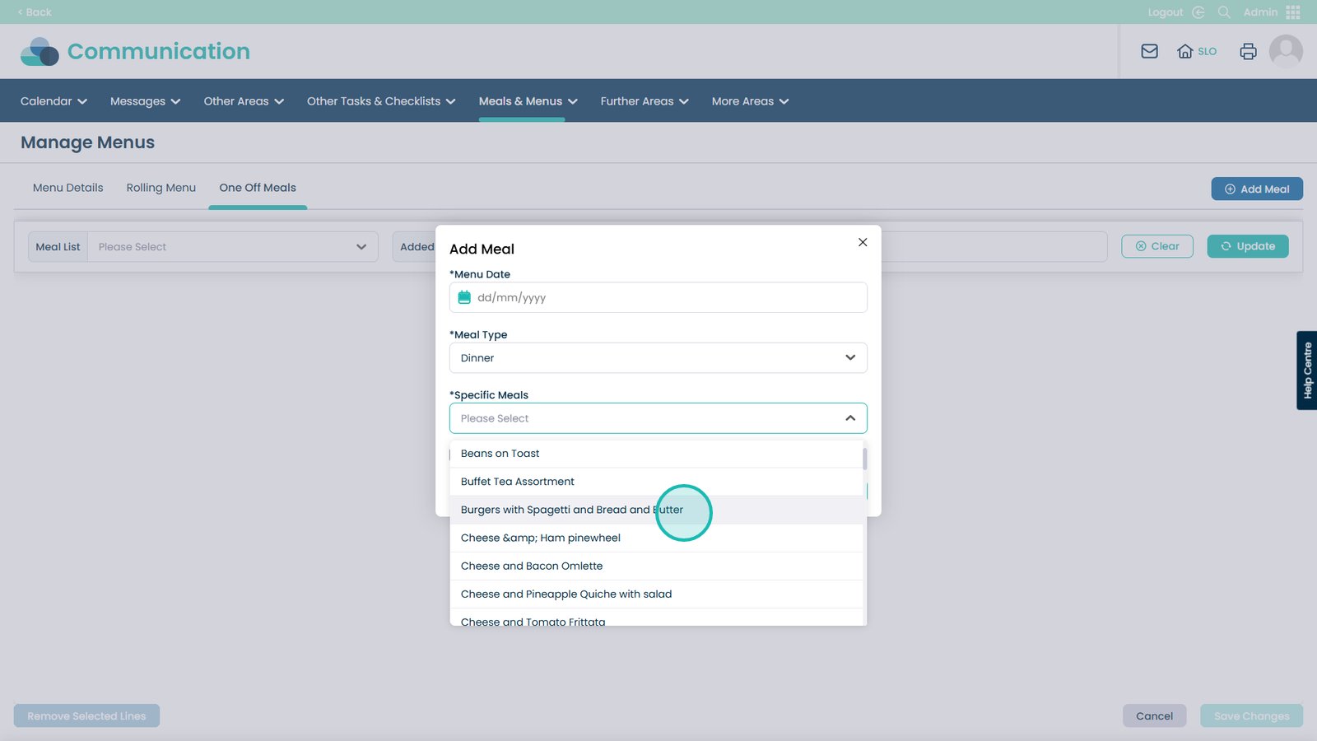Click the search magnifier icon
Viewport: 1317px width, 741px height.
(x=1224, y=12)
